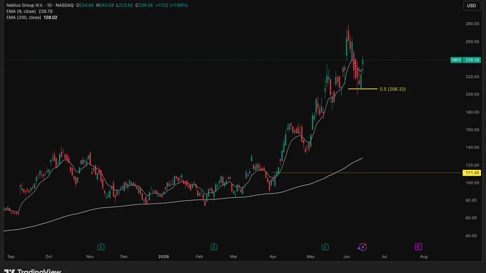
Task: Click the May earnings E marker
Action: coord(324,247)
